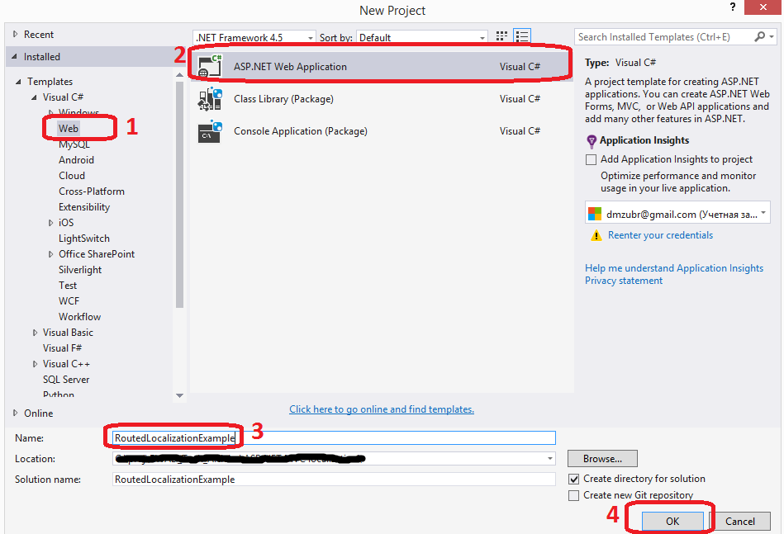
Task: Click the warning icon beside Reenter credentials
Action: (596, 235)
